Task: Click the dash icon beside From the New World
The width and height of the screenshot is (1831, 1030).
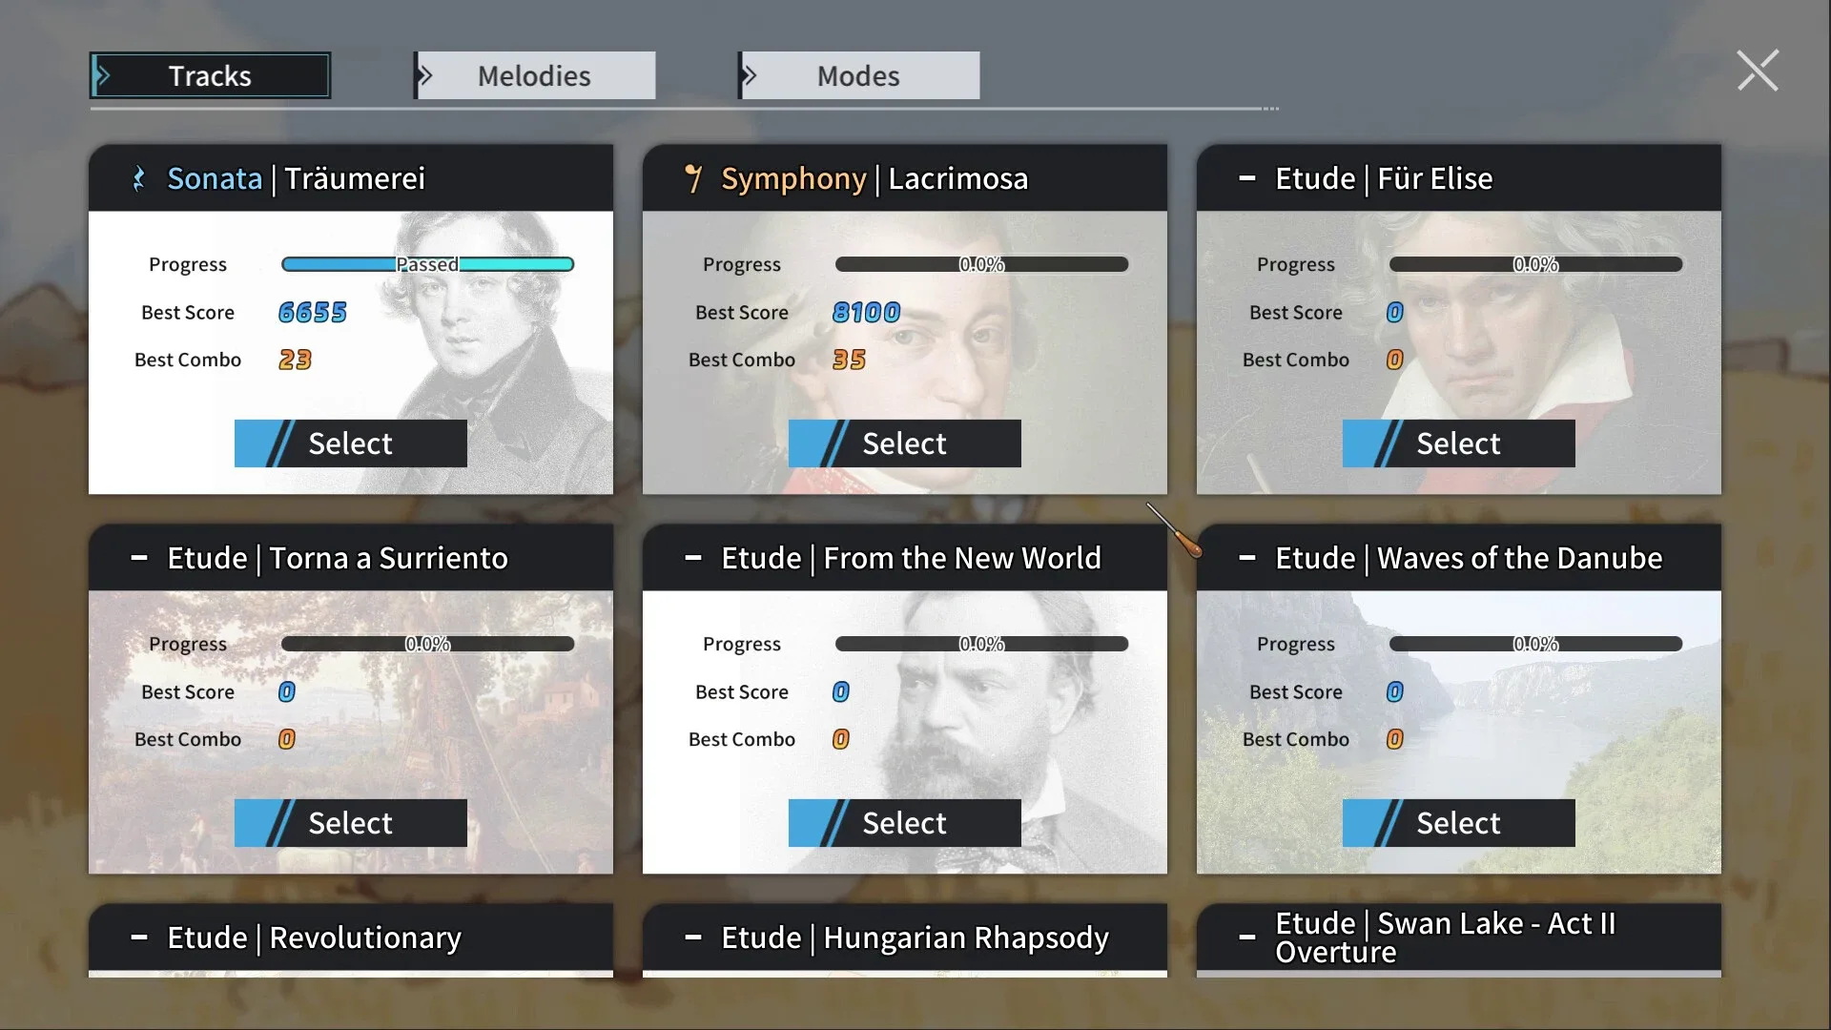Action: (693, 558)
